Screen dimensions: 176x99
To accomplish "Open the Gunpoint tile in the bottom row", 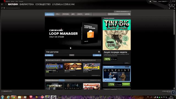I will click(73, 86).
